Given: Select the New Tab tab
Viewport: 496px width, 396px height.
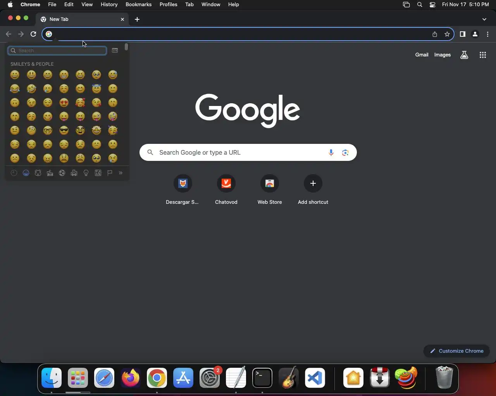Looking at the screenshot, I should coord(83,19).
